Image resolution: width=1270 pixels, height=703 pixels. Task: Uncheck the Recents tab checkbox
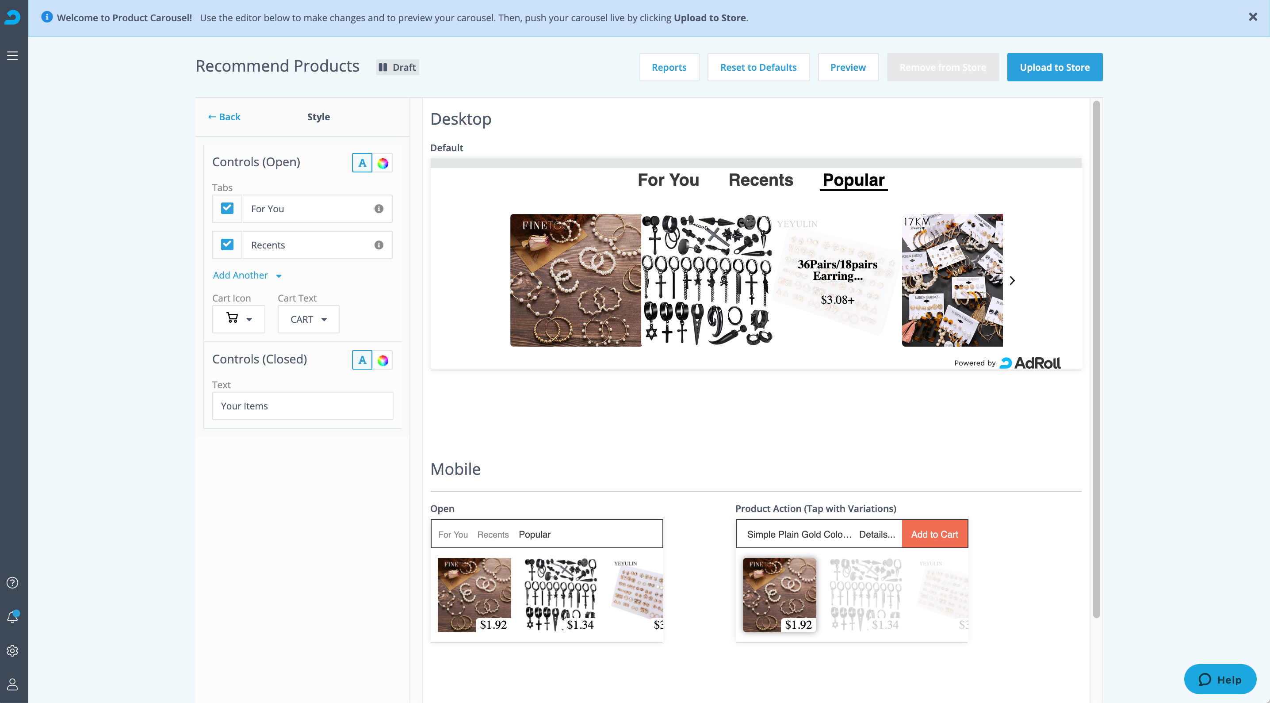tap(227, 245)
